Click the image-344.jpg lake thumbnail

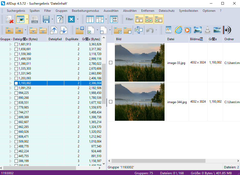pos(140,102)
